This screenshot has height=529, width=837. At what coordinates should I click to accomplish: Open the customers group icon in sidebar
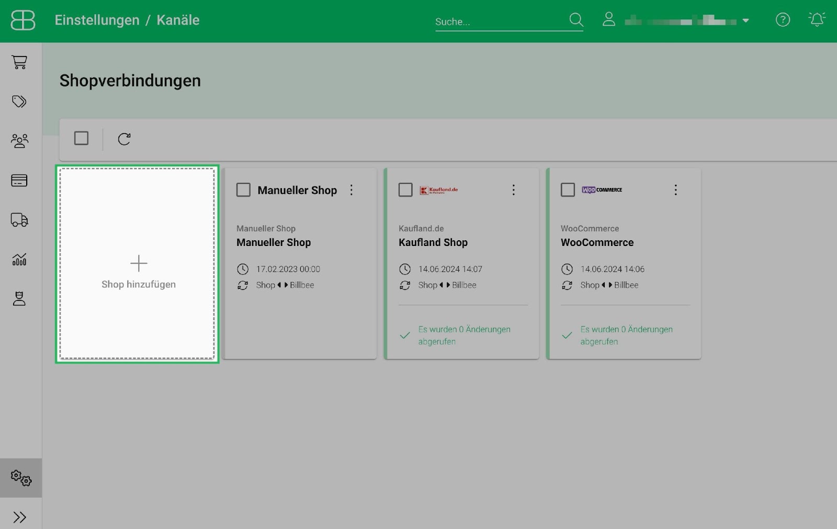point(19,141)
